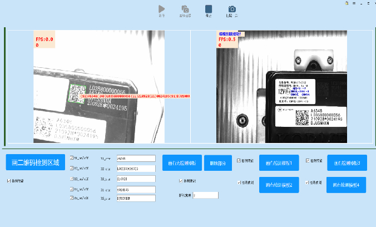This screenshot has height=227, width=376.
Task: Click the camera snapshot icon
Action: point(232,9)
